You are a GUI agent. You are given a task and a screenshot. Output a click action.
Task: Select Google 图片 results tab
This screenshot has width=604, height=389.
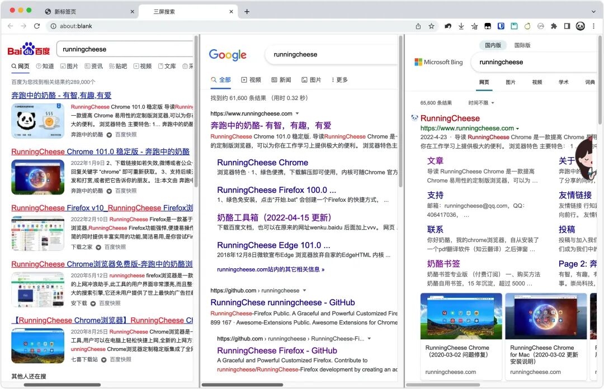click(x=312, y=80)
